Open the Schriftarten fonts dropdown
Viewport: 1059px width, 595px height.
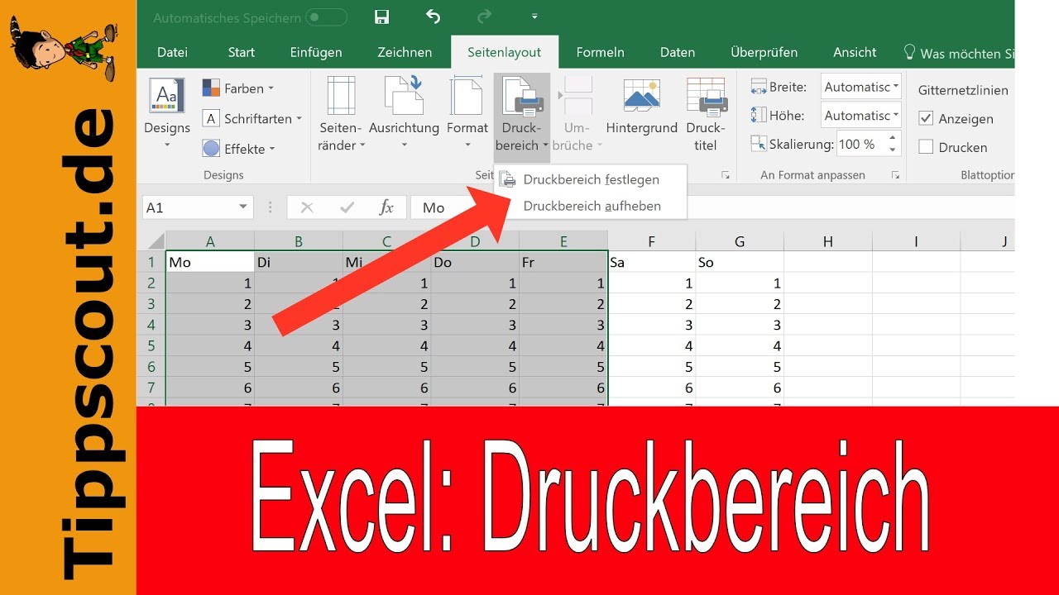coord(252,118)
